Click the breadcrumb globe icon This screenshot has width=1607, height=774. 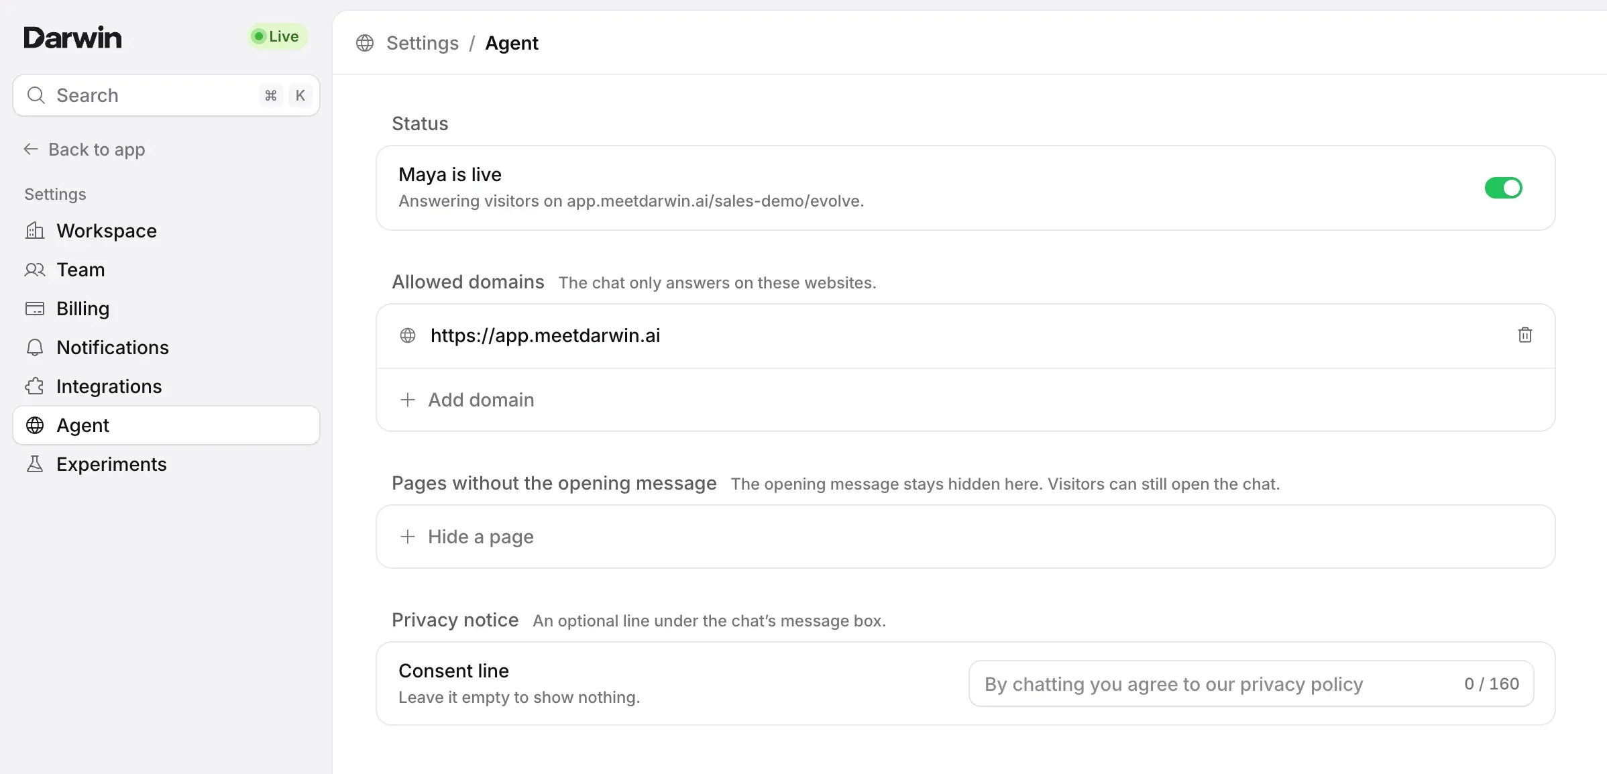pos(365,43)
